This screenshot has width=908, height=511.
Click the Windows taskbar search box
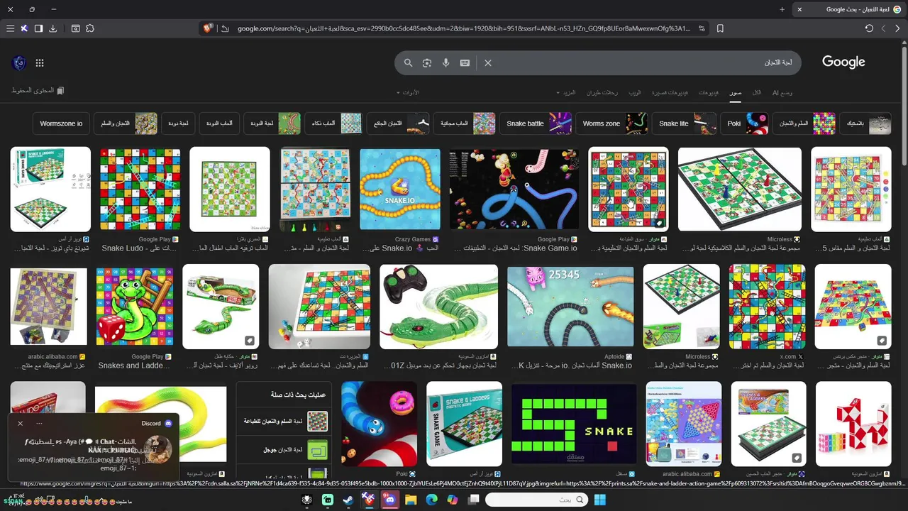tap(537, 500)
